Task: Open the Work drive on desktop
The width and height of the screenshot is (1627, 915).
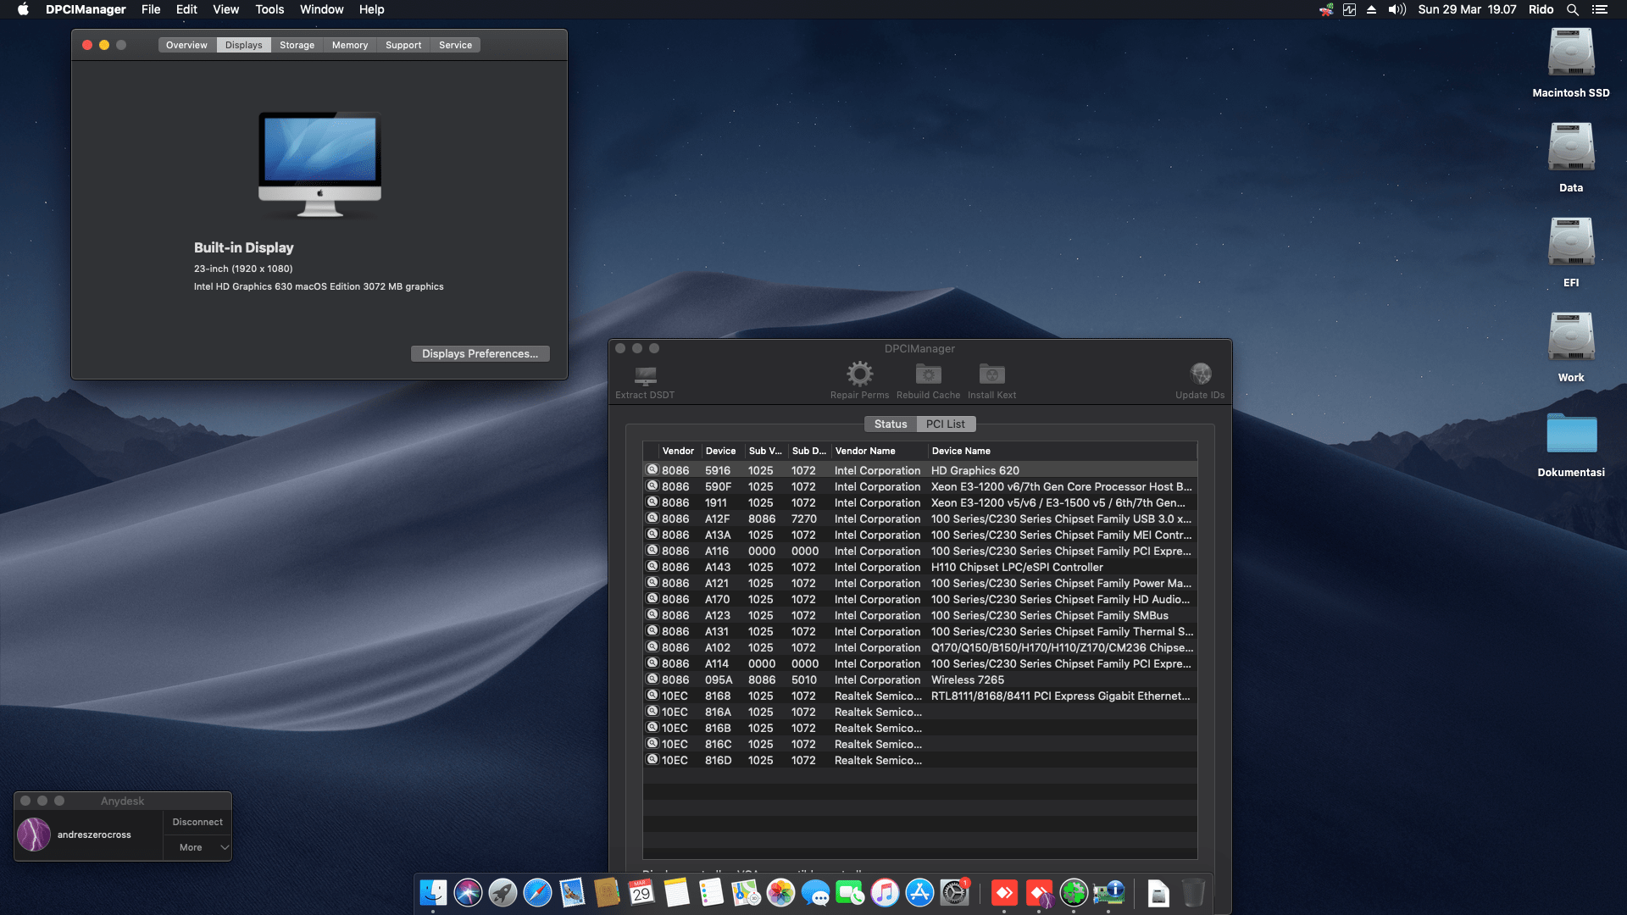Action: [x=1571, y=337]
